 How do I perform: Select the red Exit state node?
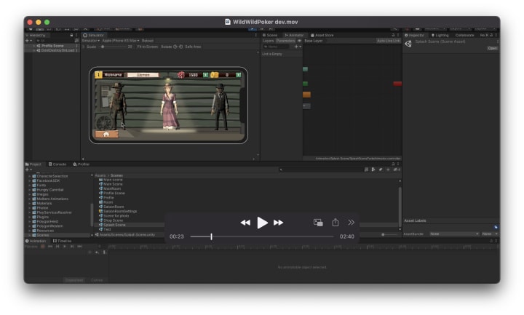coord(397,84)
